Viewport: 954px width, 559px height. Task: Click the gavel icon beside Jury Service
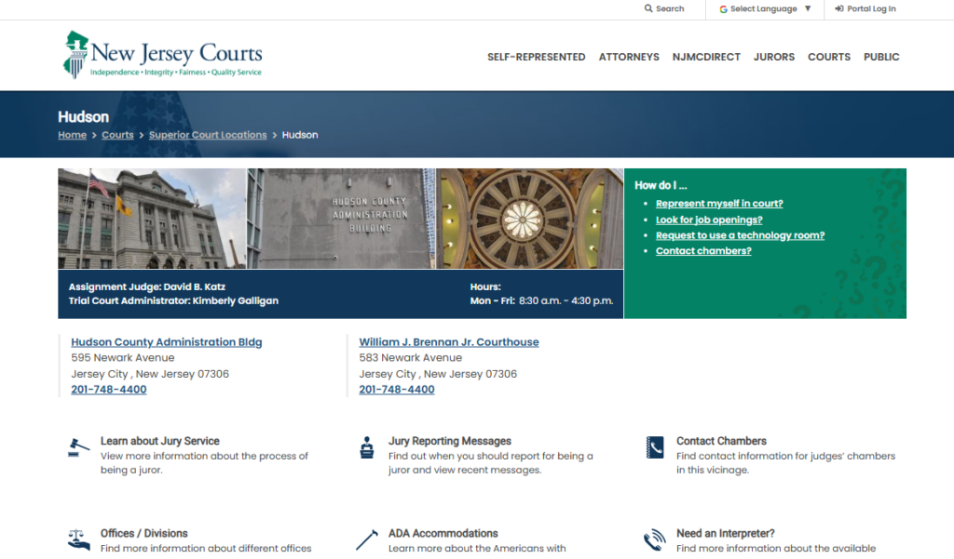coord(79,447)
